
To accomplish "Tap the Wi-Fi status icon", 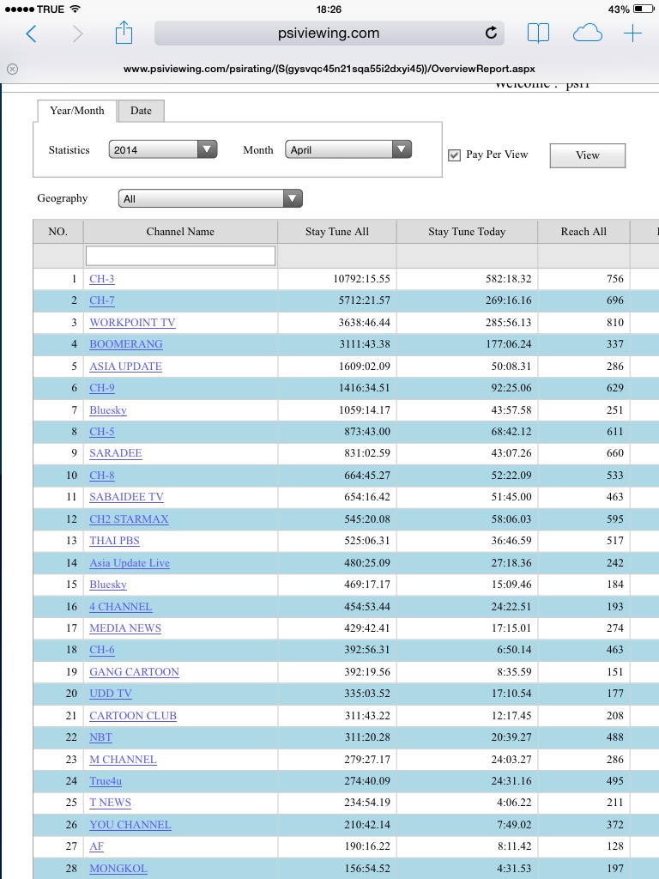I will pyautogui.click(x=76, y=9).
